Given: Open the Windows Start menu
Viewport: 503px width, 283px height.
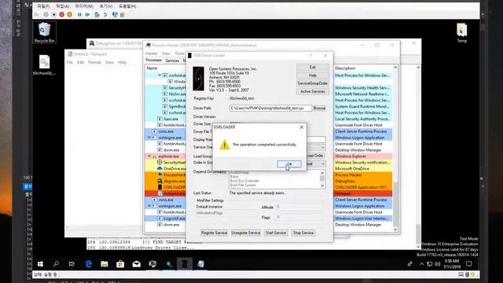Looking at the screenshot, I should pyautogui.click(x=40, y=264).
